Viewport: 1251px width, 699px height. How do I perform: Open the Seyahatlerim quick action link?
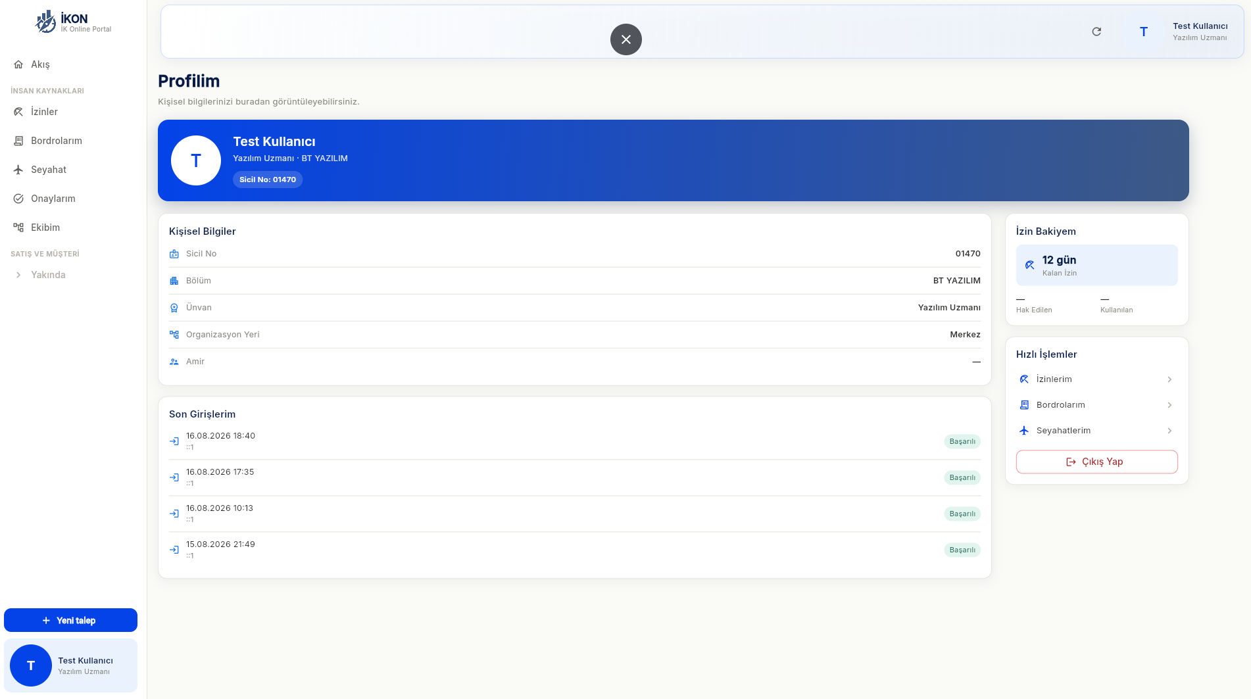1096,431
